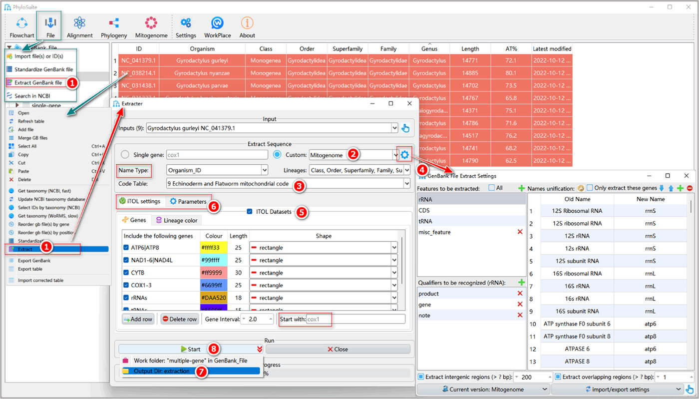This screenshot has width=699, height=399.
Task: Click green plus beside Qualifiers to be recognized
Action: [x=522, y=283]
